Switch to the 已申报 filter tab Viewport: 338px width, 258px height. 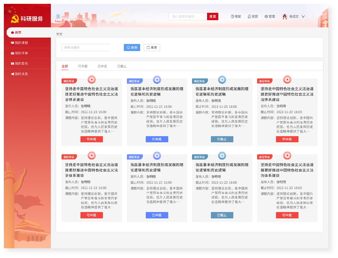click(102, 66)
